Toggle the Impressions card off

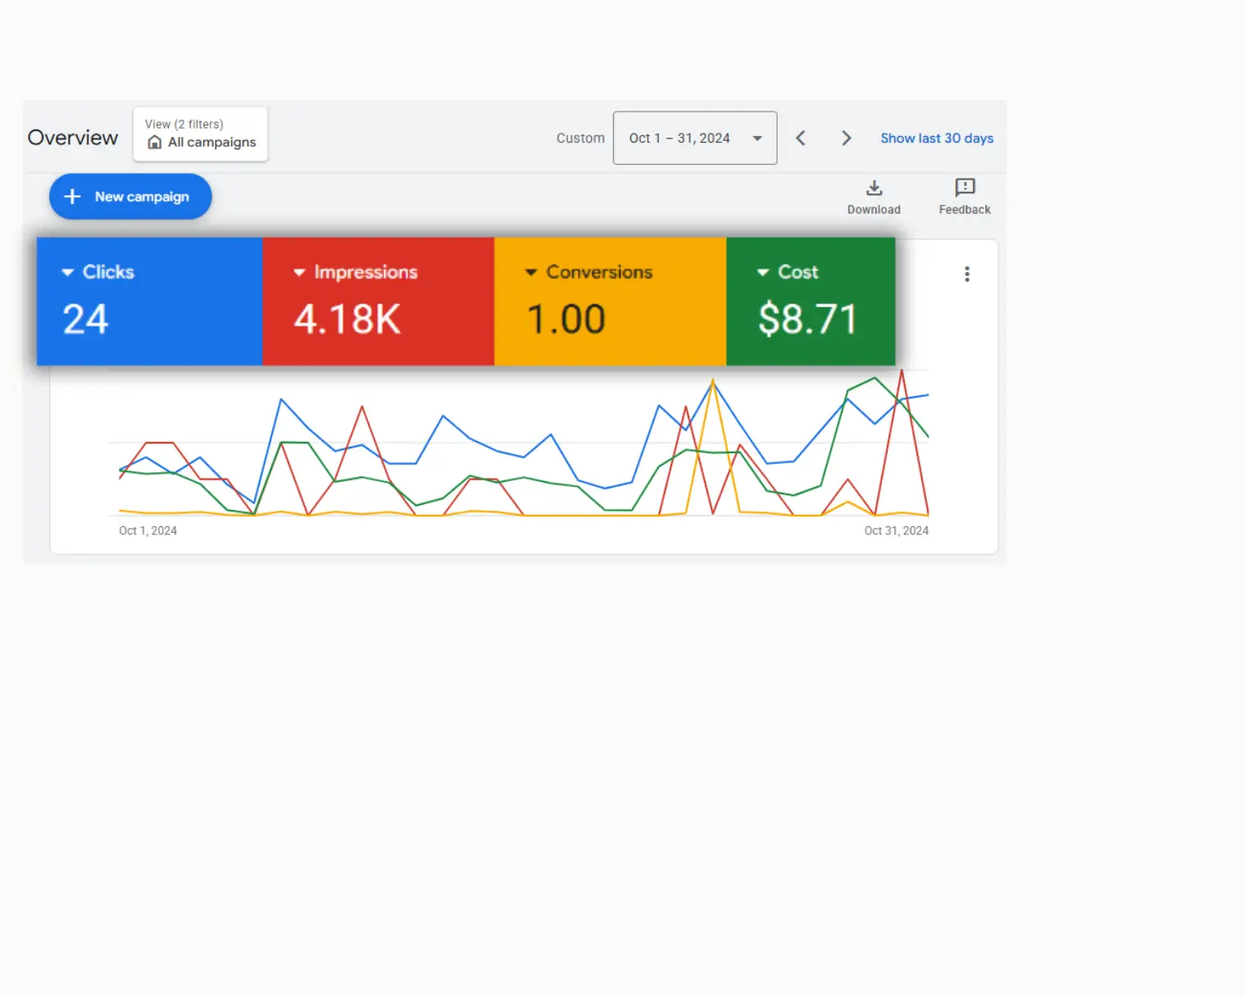pos(377,302)
